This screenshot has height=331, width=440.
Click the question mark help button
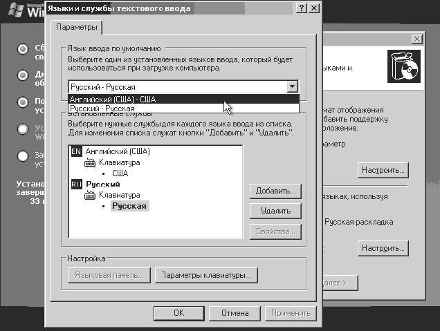pyautogui.click(x=301, y=7)
